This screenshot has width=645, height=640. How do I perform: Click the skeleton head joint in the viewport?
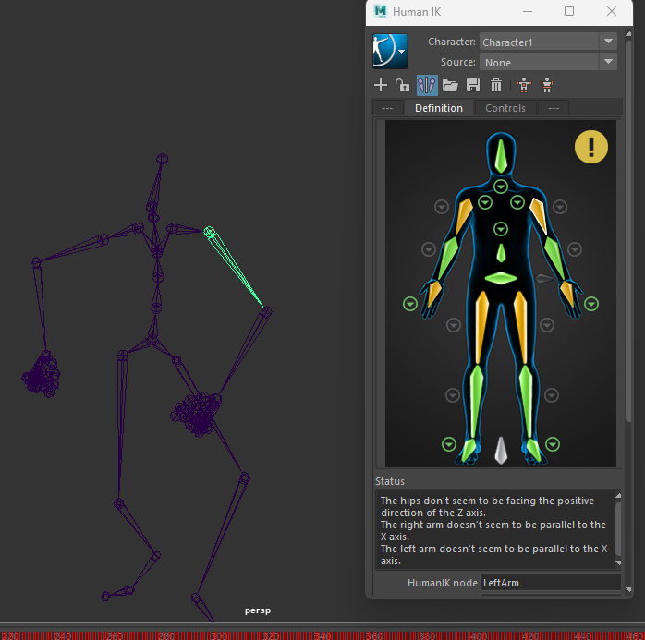(162, 159)
